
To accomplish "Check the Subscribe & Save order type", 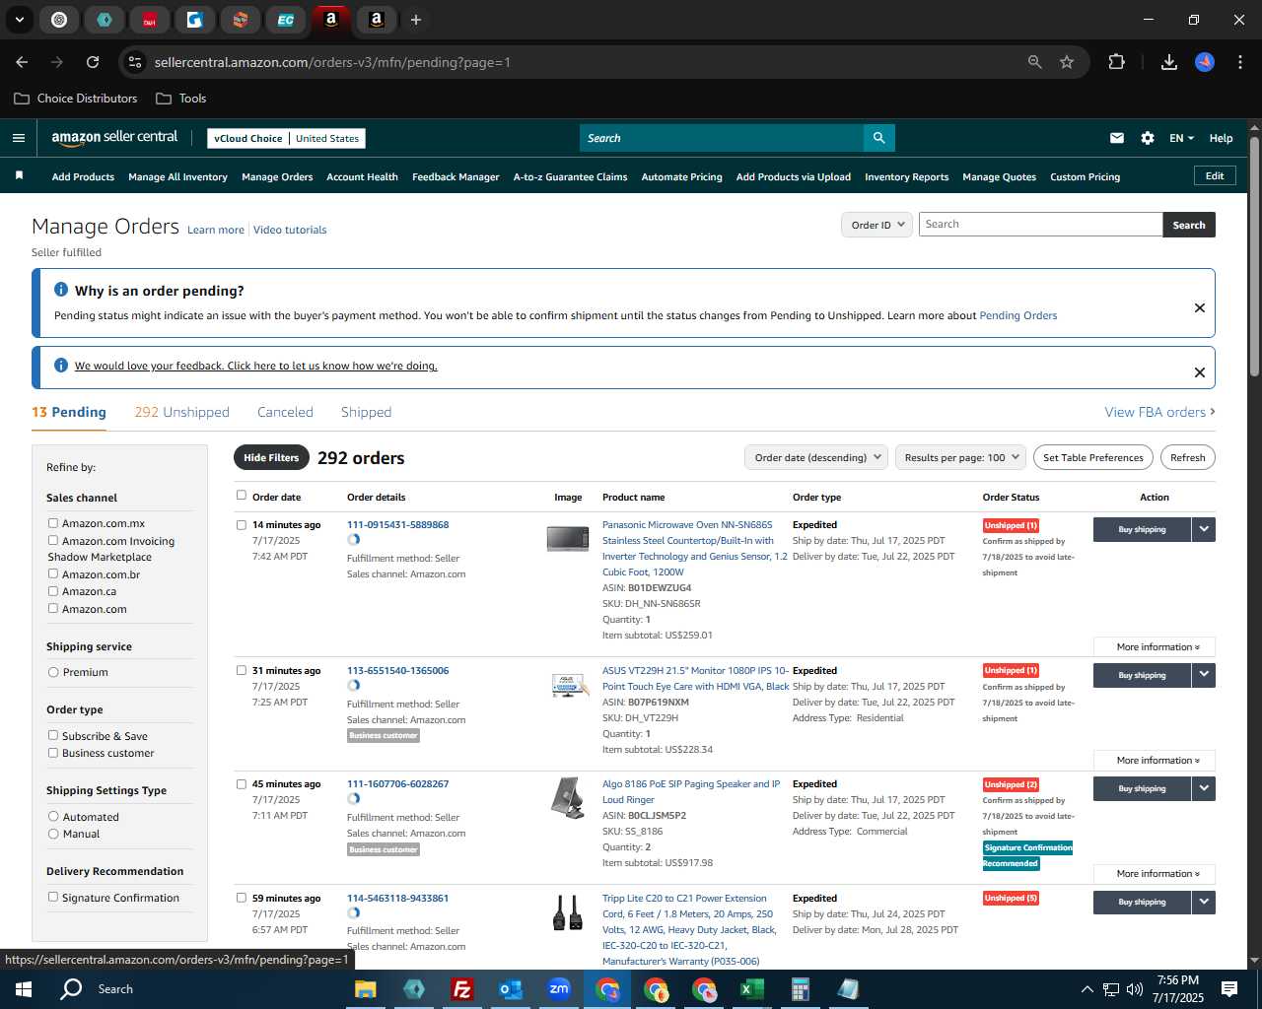I will point(53,735).
